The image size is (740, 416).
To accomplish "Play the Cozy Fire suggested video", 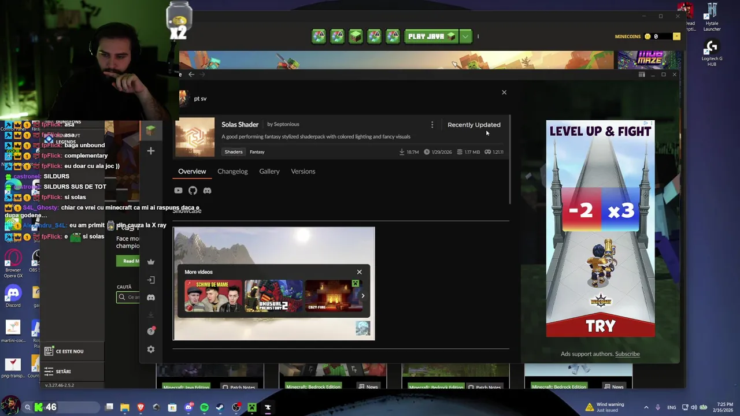I will 333,296.
